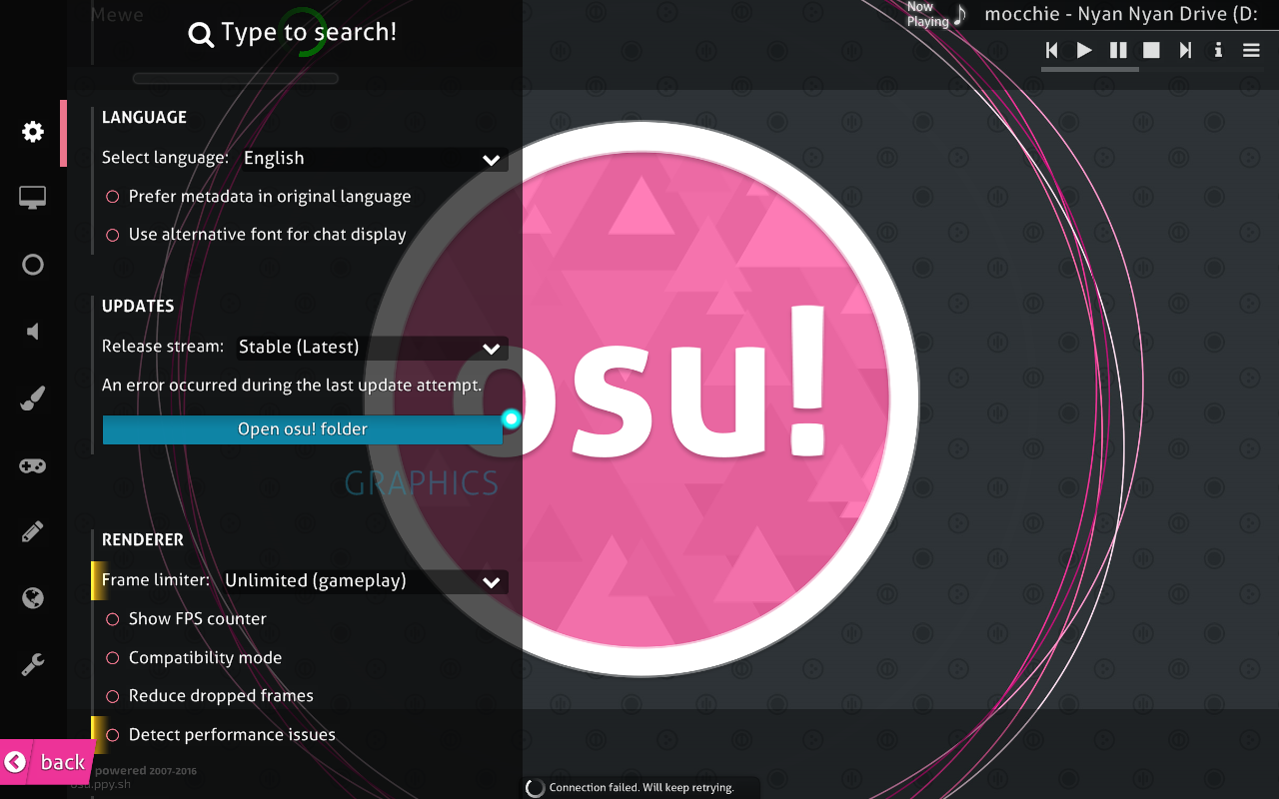Image resolution: width=1279 pixels, height=799 pixels.
Task: Click the Connection failed status message
Action: coord(641,788)
